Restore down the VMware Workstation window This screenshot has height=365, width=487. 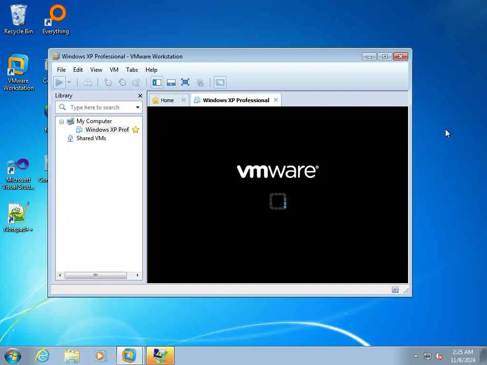385,56
